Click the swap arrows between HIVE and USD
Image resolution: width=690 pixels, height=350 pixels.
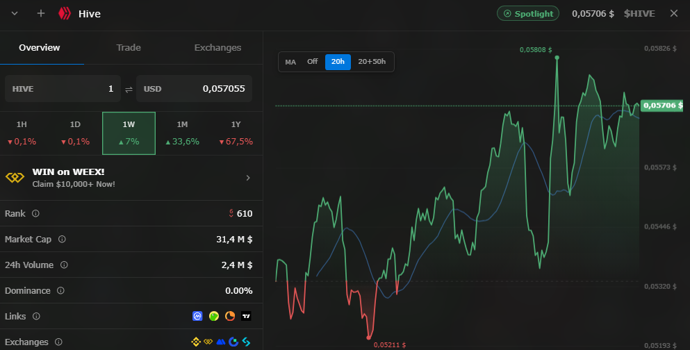(129, 90)
